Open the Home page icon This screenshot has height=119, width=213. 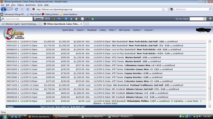(28, 9)
